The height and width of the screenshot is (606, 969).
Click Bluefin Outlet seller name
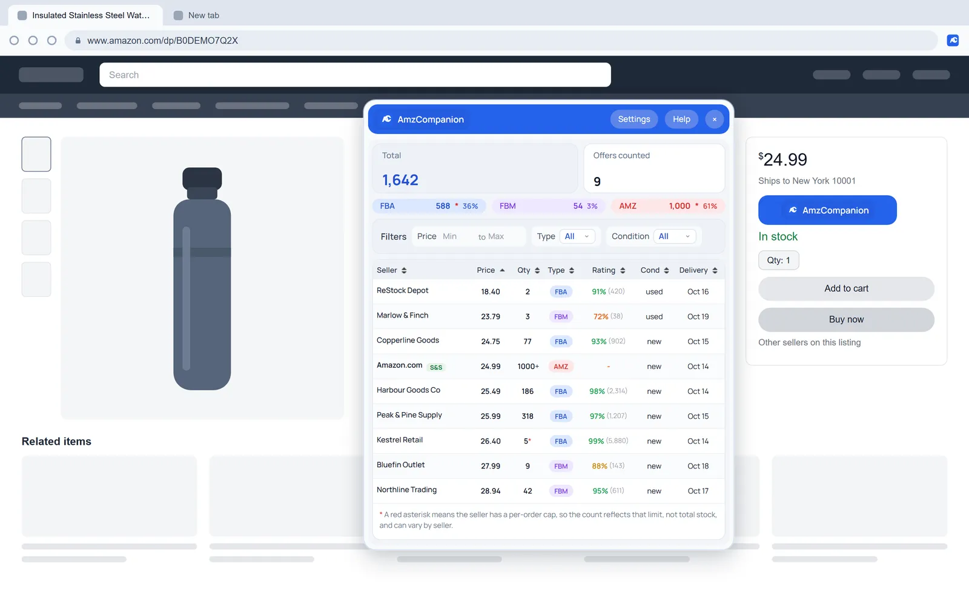400,464
